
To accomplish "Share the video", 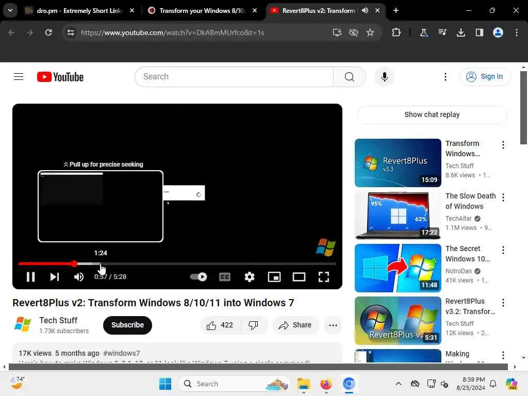I will [295, 325].
